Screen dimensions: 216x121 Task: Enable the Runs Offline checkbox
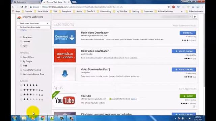point(21,57)
